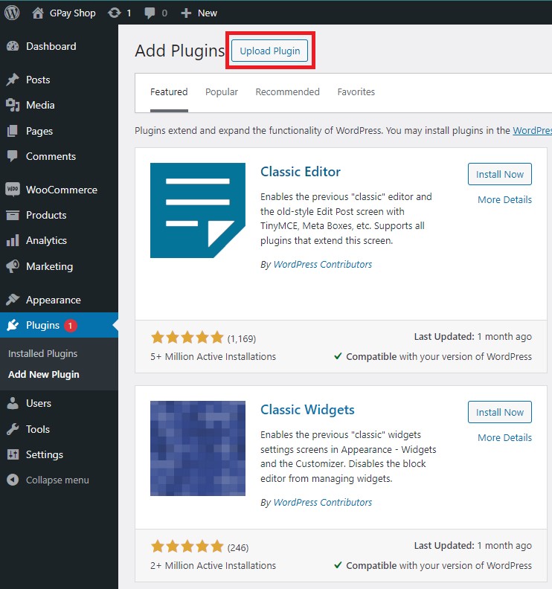This screenshot has width=552, height=589.
Task: Switch to the Featured tab
Action: point(169,92)
